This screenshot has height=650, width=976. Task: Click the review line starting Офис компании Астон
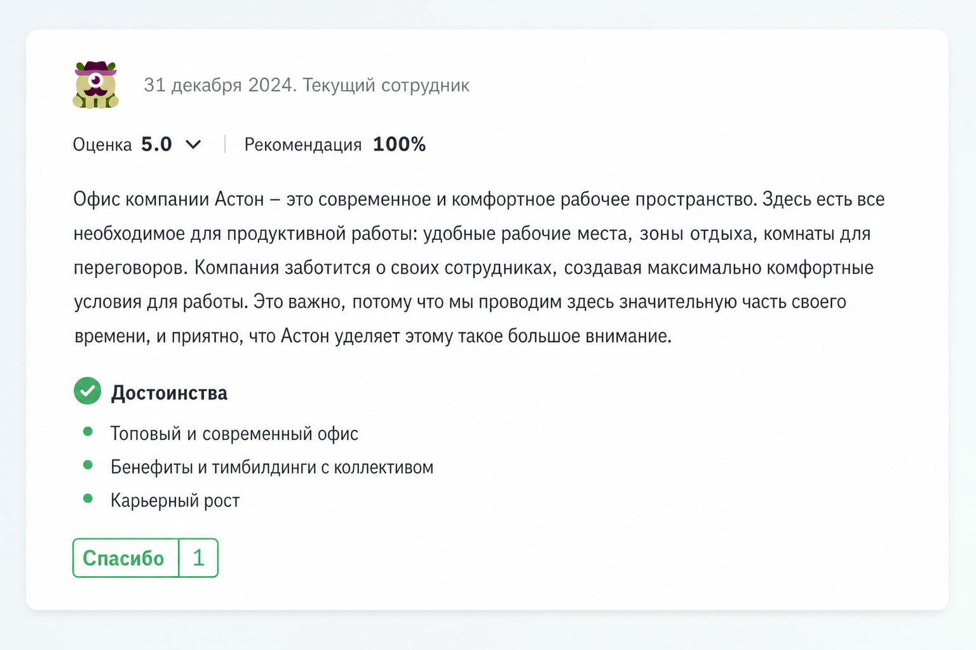coord(479,199)
